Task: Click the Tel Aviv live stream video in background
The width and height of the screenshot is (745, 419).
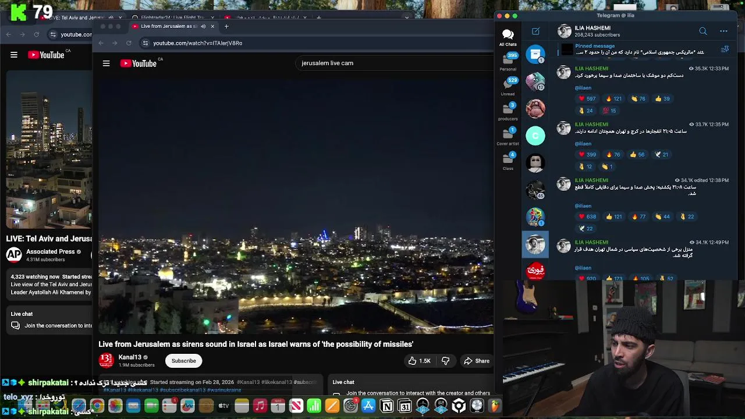Action: click(49, 150)
